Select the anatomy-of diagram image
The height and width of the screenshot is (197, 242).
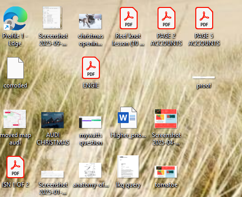coord(90,170)
